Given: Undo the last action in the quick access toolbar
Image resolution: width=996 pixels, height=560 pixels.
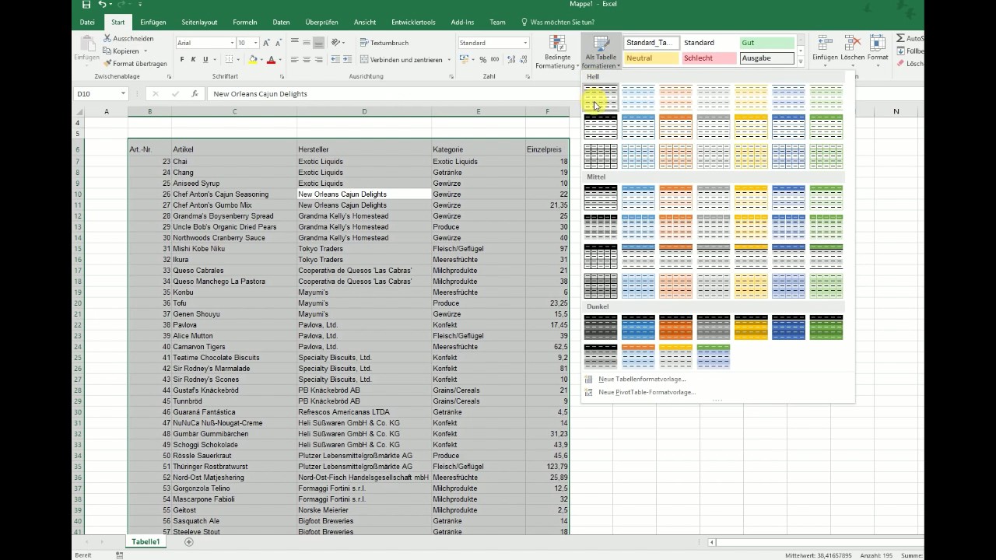Looking at the screenshot, I should point(103,5).
